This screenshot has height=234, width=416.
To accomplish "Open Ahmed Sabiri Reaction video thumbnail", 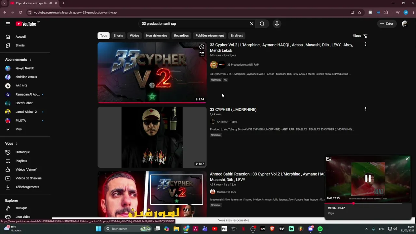I will [x=152, y=194].
